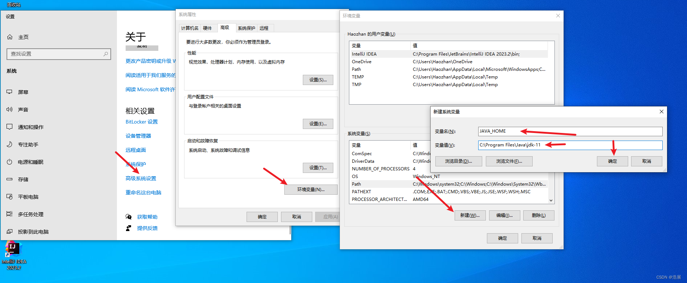This screenshot has height=283, width=687.
Task: Click 取消 in System Properties window
Action: [x=297, y=217]
